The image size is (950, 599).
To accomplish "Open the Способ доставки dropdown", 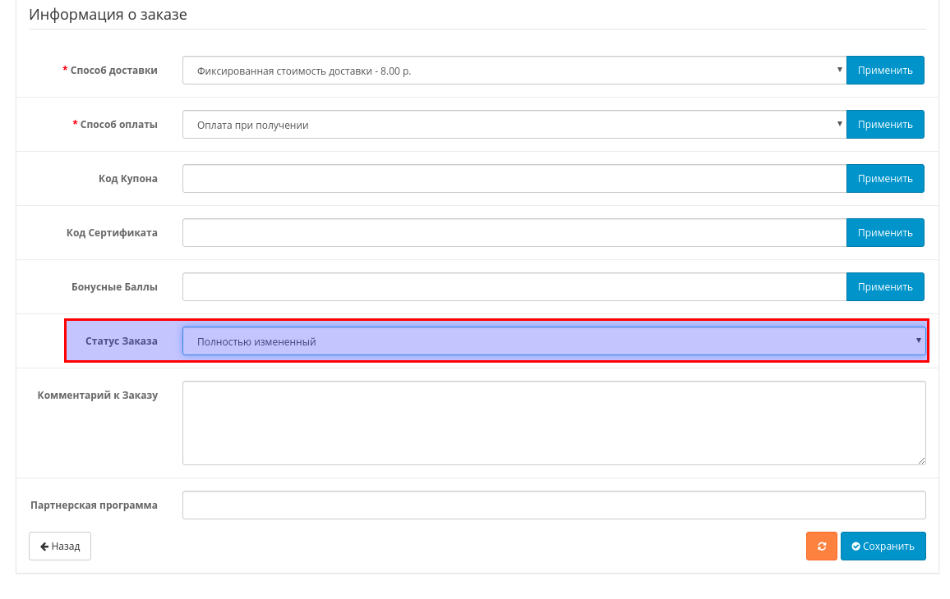I will tap(514, 71).
